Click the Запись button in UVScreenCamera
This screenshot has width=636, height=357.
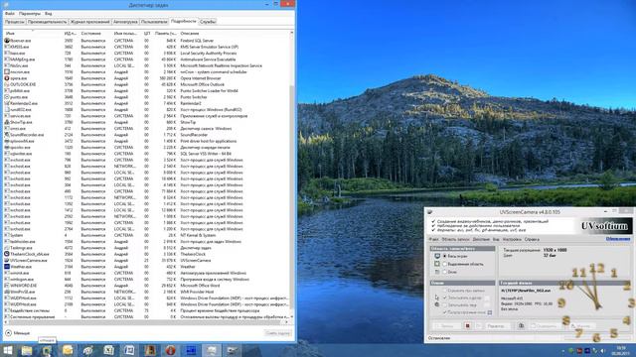point(447,326)
